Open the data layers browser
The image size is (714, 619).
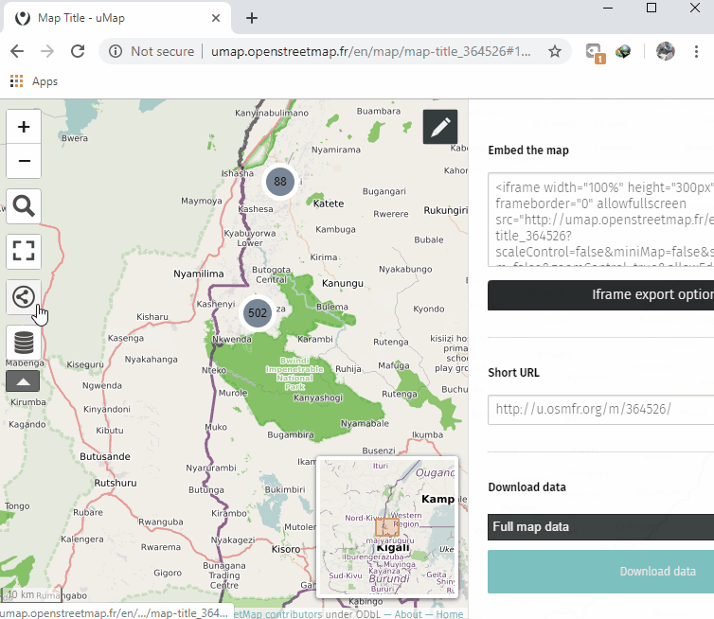pos(24,342)
